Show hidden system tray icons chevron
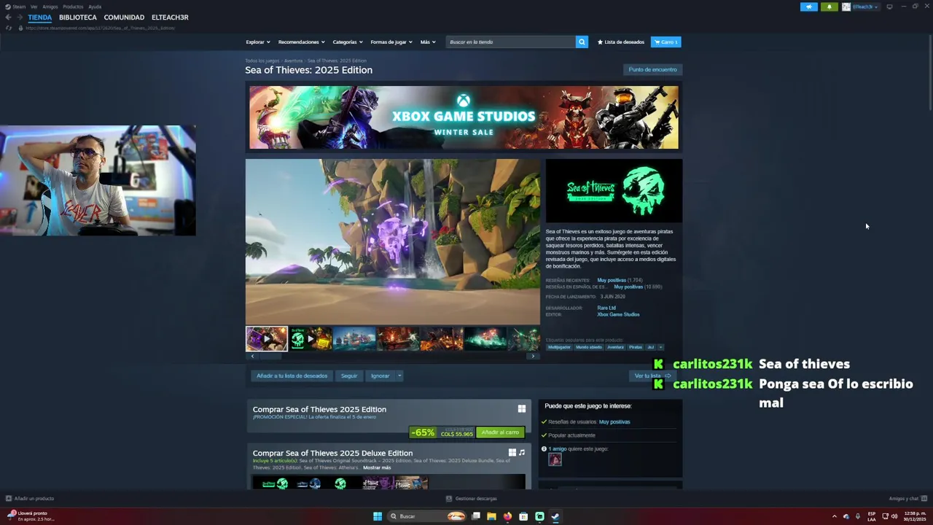The width and height of the screenshot is (933, 525). (x=835, y=516)
